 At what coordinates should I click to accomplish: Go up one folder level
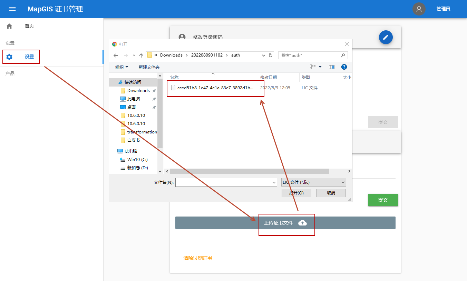coord(141,56)
